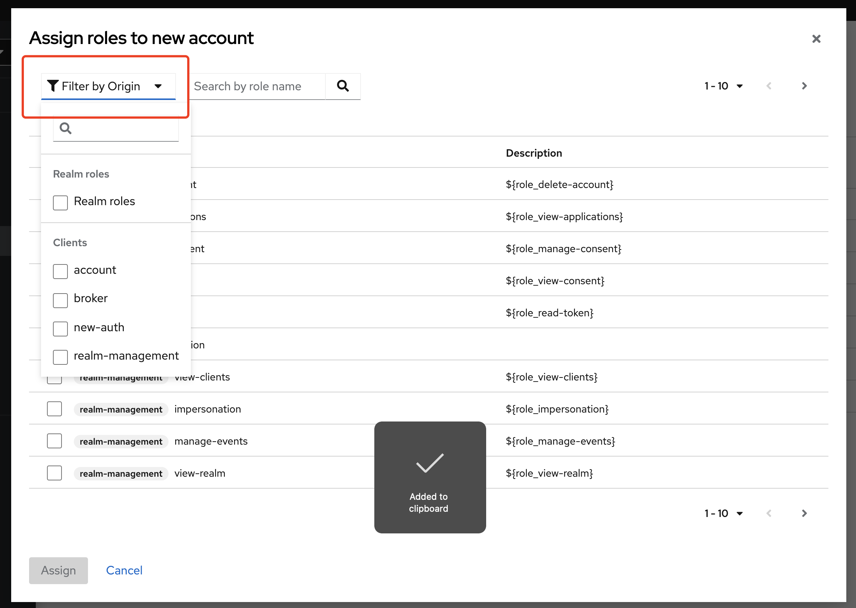Click the magnifier icon inside the filter dropdown
This screenshot has height=608, width=856.
click(x=66, y=128)
